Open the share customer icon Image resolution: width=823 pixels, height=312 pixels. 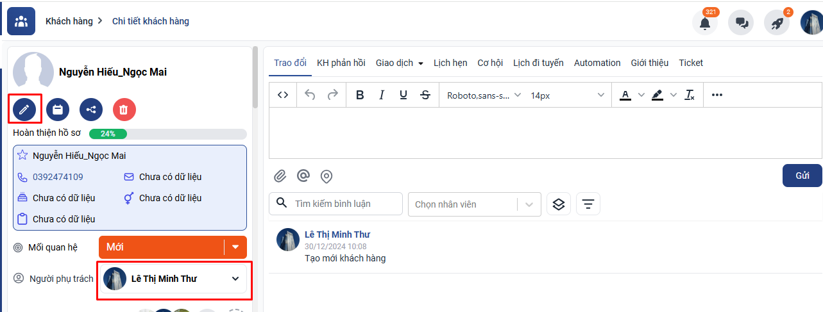click(91, 110)
